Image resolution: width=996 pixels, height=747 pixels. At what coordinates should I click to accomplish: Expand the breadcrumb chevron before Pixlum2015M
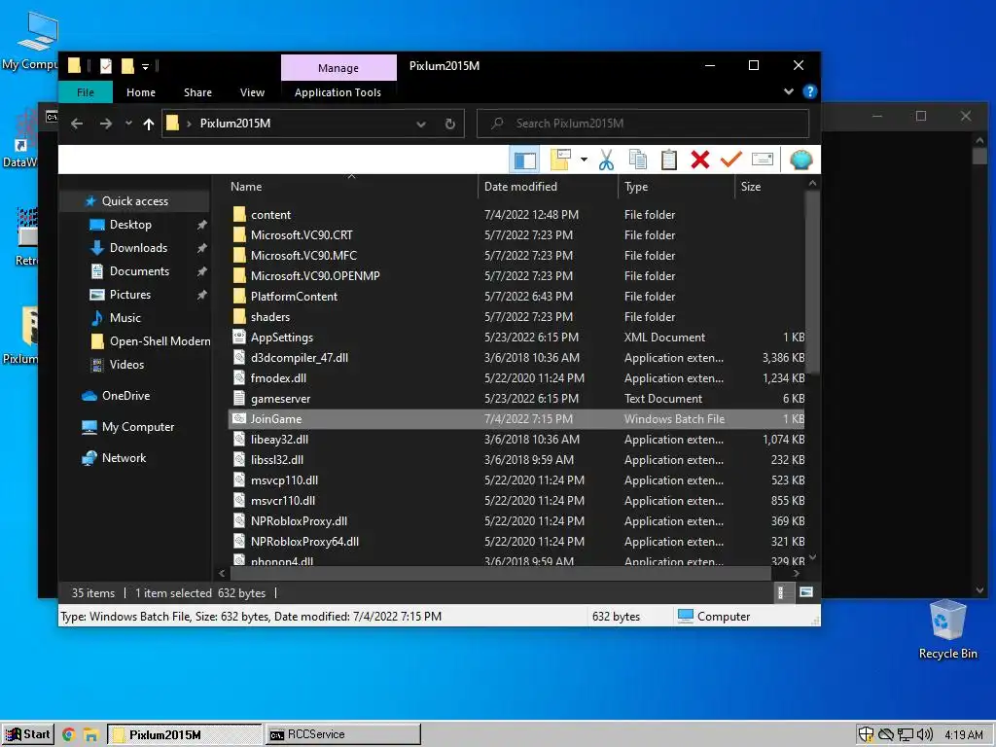point(189,124)
